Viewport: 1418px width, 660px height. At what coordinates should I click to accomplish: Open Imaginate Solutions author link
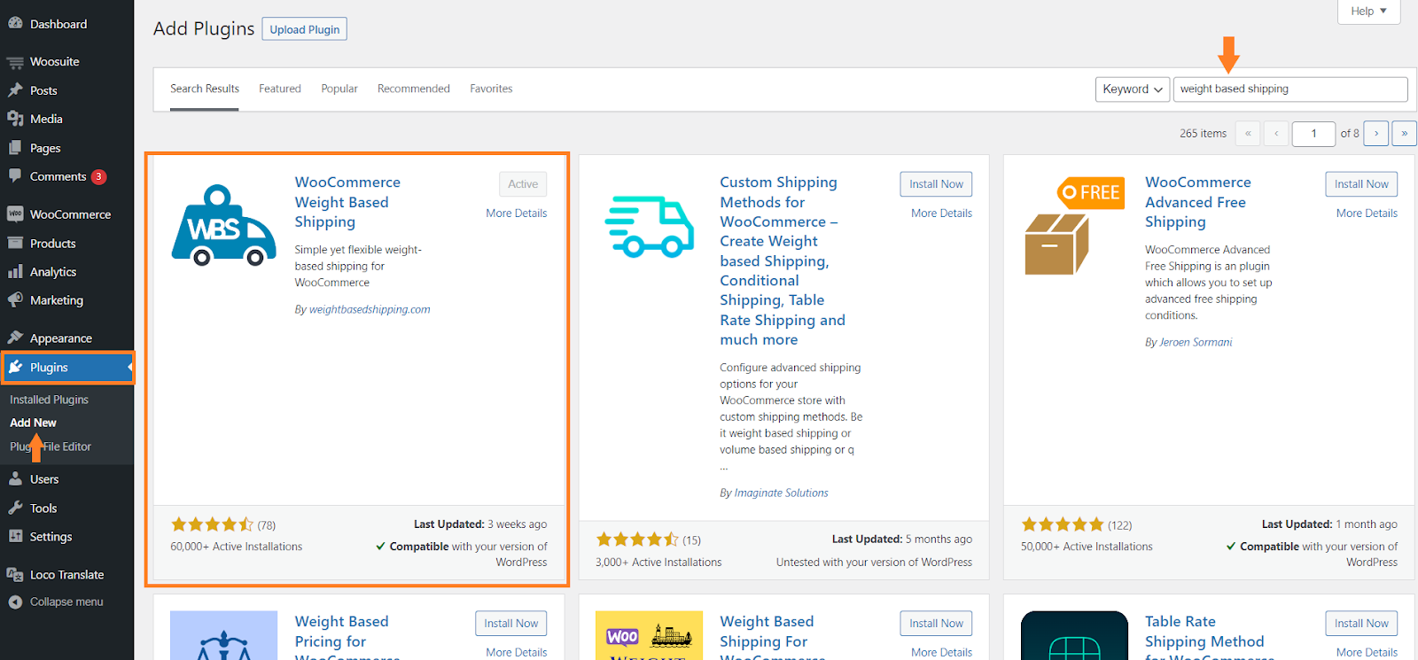(782, 493)
